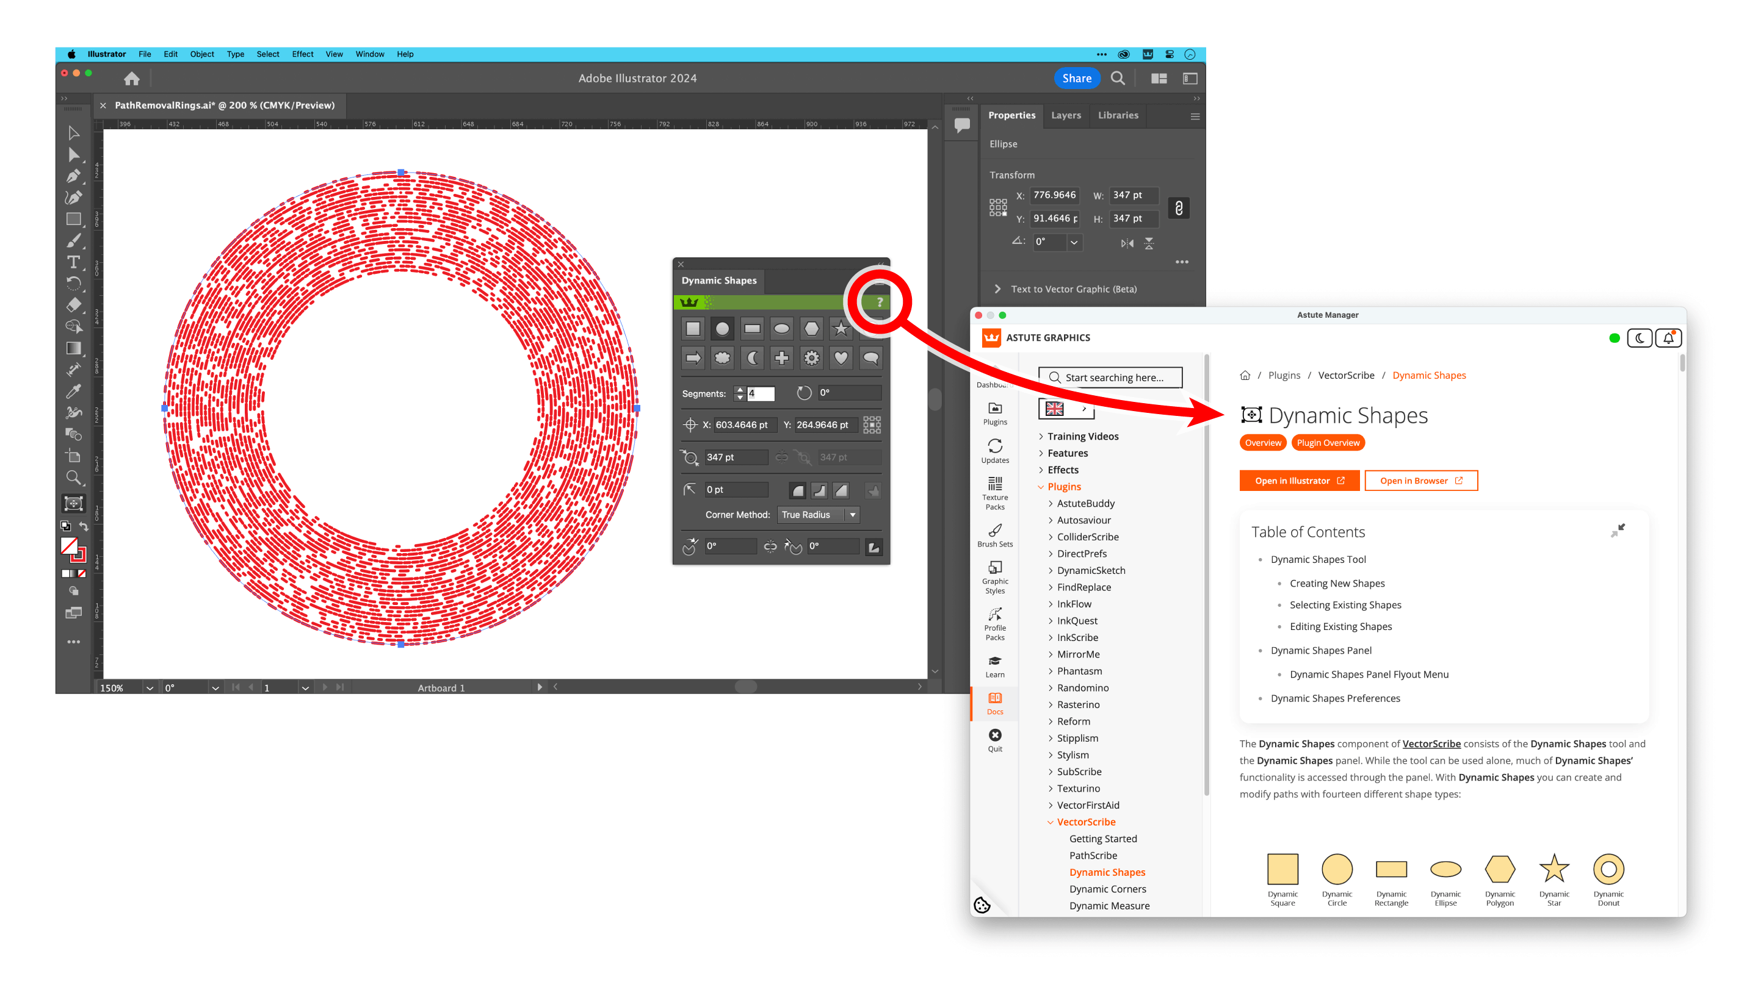Open Brush Sets in Astute sidebar
1758x988 pixels.
[x=995, y=535]
